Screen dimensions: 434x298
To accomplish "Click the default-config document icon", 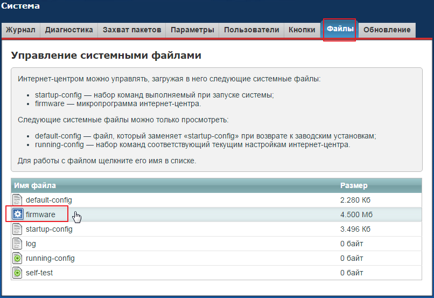I will tap(17, 200).
